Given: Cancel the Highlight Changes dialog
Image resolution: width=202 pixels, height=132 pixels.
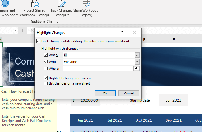Looking at the screenshot, I should pyautogui.click(x=129, y=93).
